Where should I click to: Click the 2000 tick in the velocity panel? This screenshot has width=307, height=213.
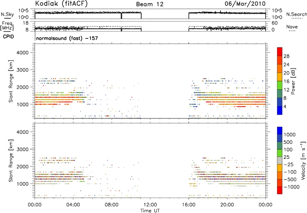[x=23, y=166]
